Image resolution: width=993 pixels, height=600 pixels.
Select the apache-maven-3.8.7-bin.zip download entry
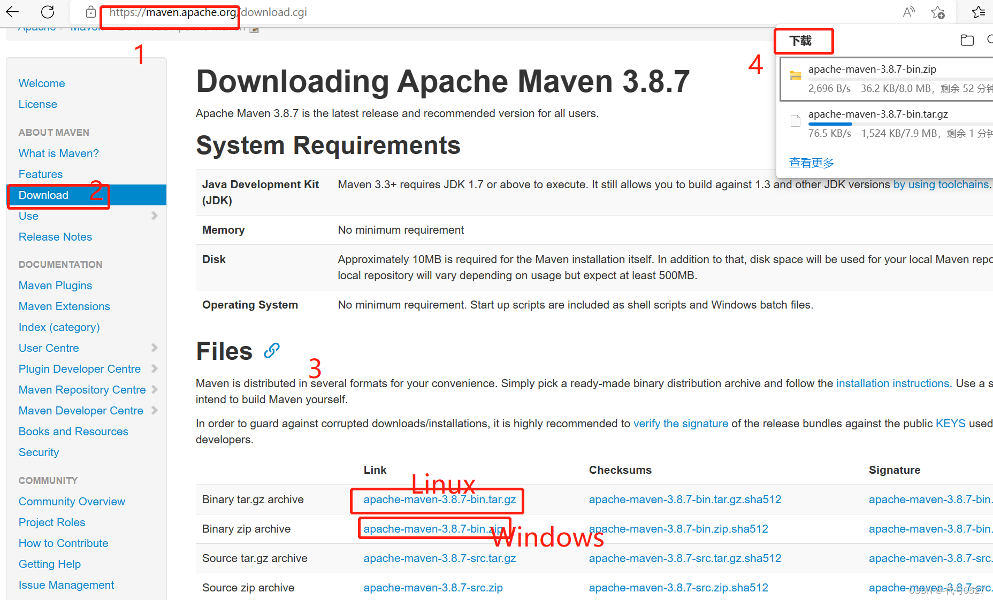point(887,79)
